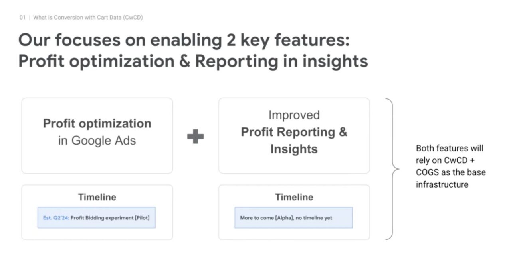Screen dimensions: 511x268
Task: Select the 'Improved' text in right card
Action: pos(294,115)
